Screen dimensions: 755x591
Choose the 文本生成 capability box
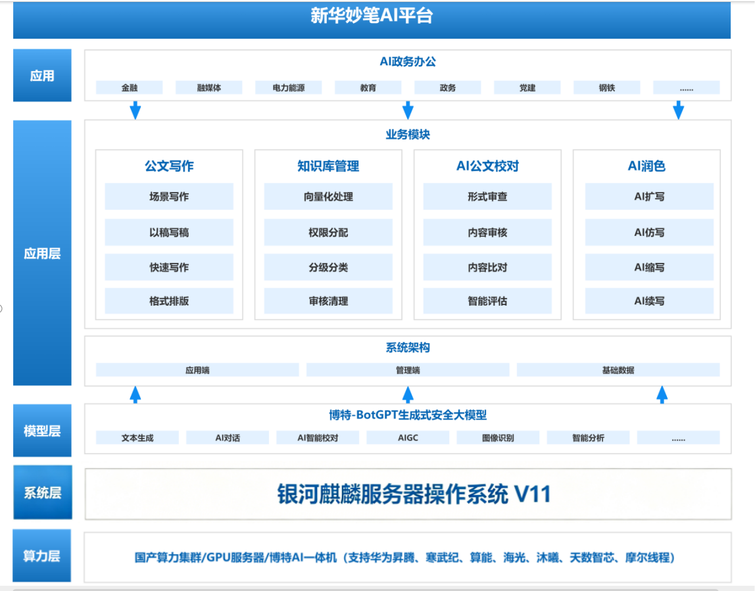[x=137, y=437]
